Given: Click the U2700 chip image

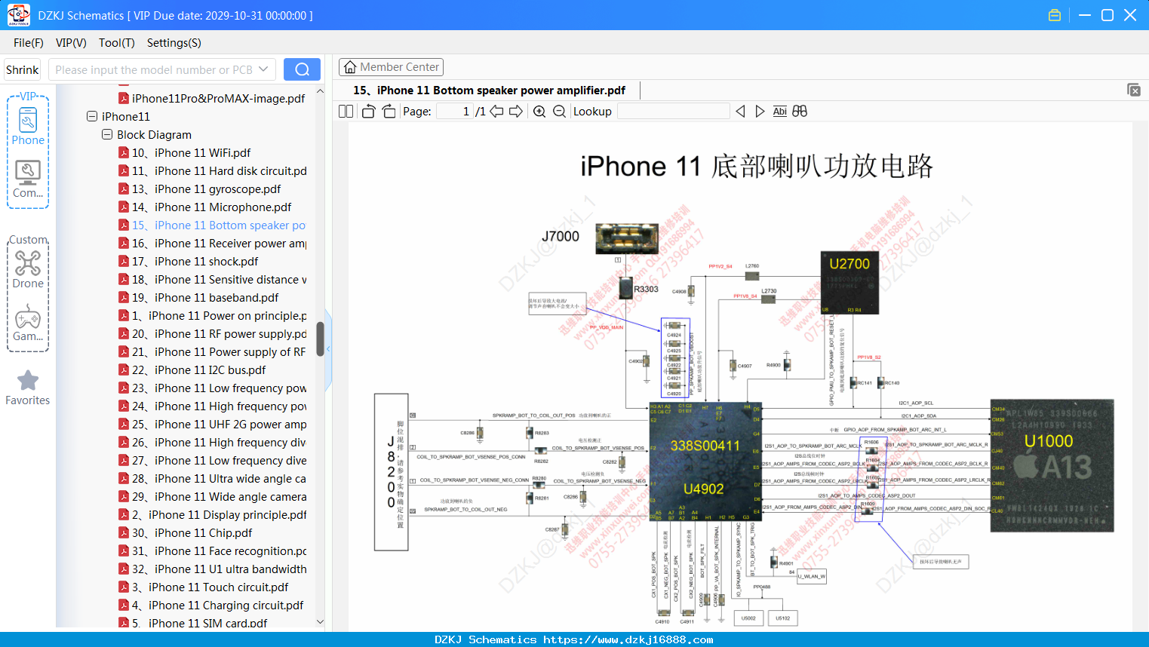Looking at the screenshot, I should [x=849, y=283].
